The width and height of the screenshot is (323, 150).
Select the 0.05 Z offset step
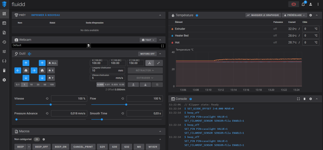(122, 85)
